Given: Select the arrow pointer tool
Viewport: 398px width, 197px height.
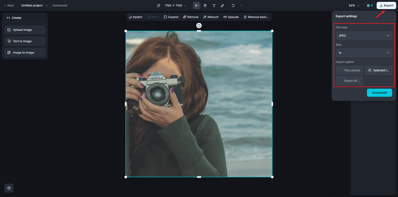Looking at the screenshot, I should [x=197, y=6].
